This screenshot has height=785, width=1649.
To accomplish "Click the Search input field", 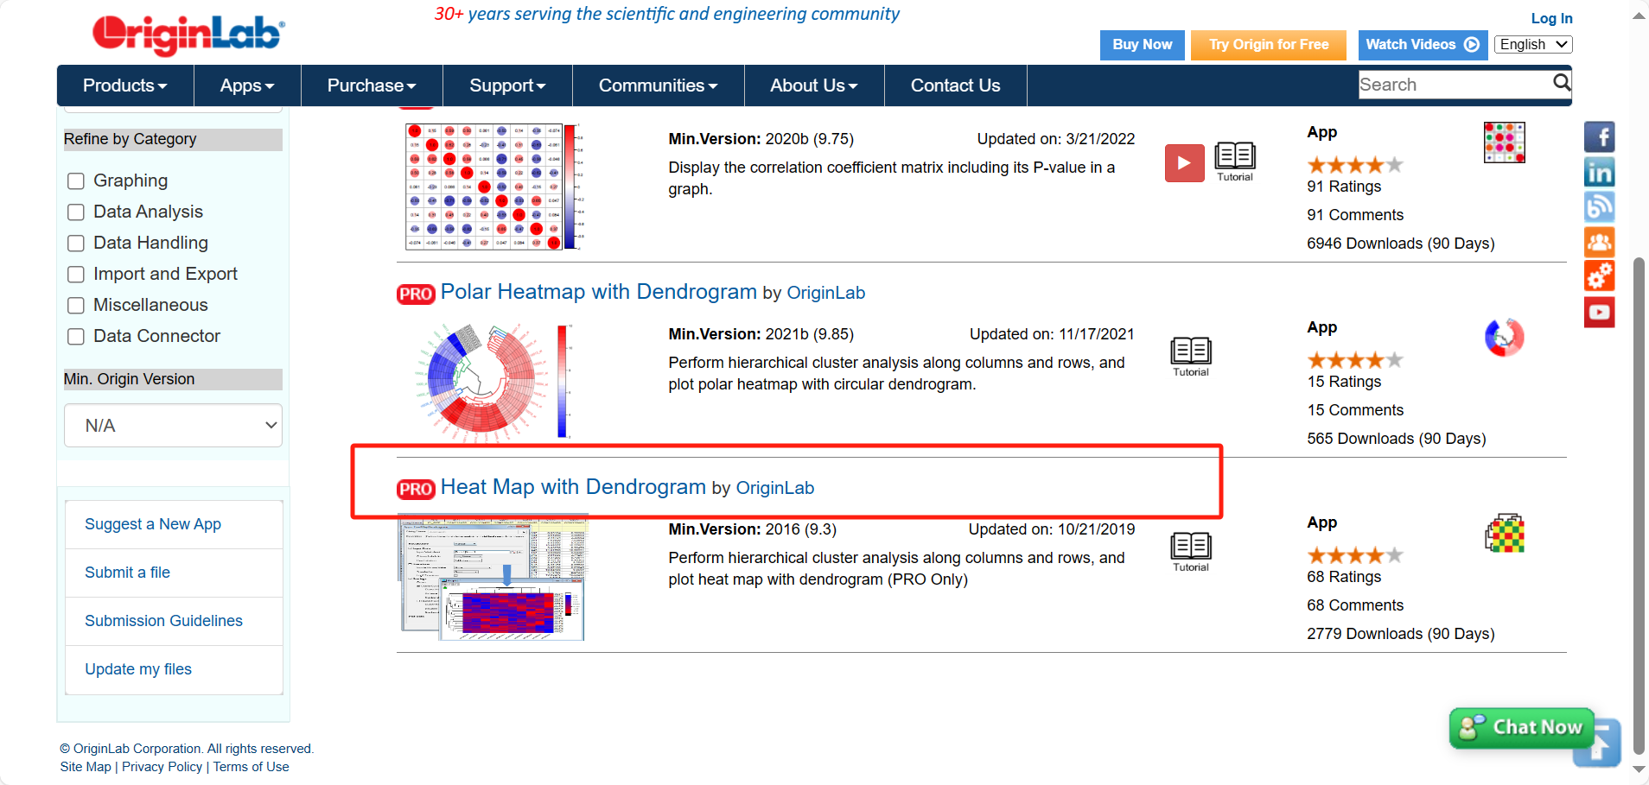I will tap(1454, 85).
